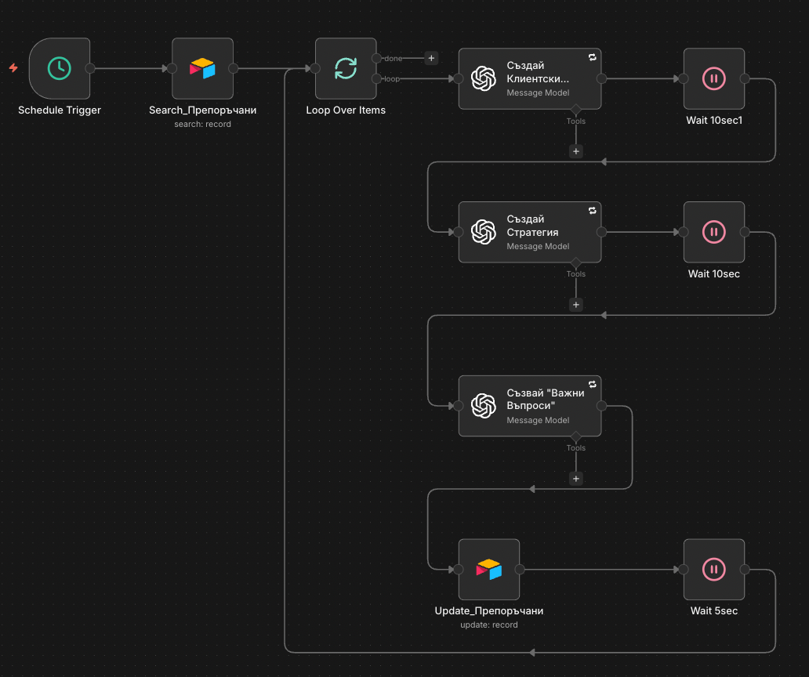The image size is (809, 677).
Task: Open the Airtable icon on Update_Препоръчани
Action: pyautogui.click(x=489, y=570)
